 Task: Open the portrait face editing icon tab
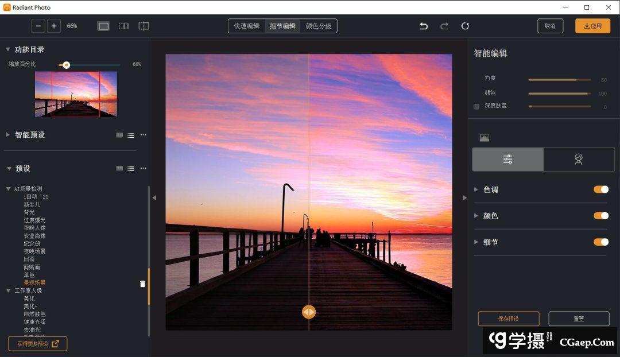click(x=579, y=160)
